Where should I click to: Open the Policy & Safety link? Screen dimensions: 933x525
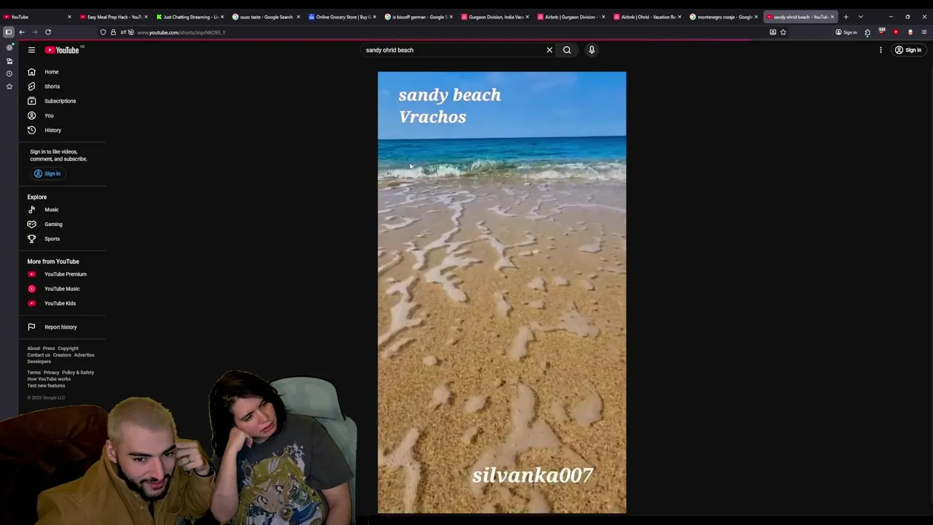pyautogui.click(x=78, y=373)
